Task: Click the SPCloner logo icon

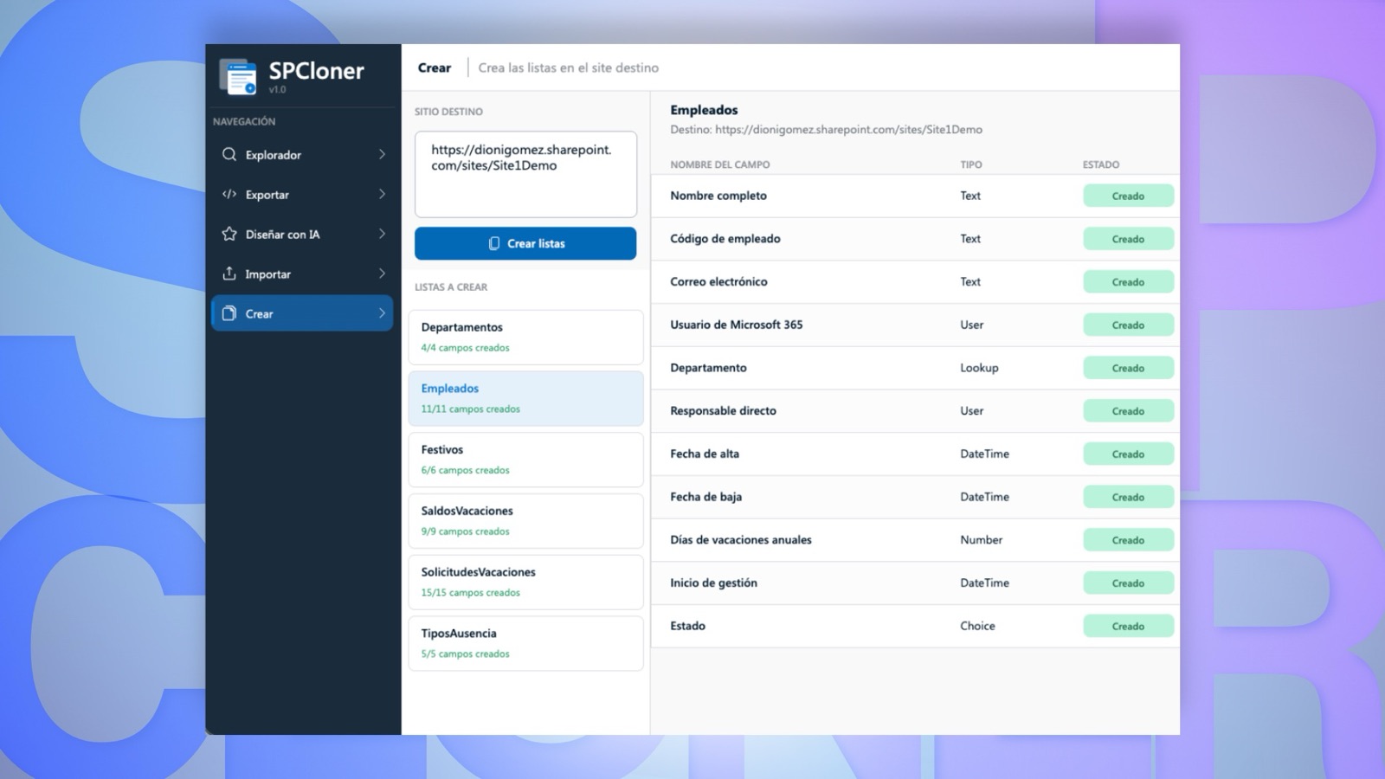Action: click(238, 76)
